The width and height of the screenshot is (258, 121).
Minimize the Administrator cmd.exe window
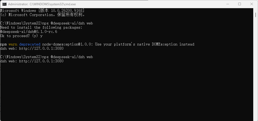pyautogui.click(x=227, y=4)
